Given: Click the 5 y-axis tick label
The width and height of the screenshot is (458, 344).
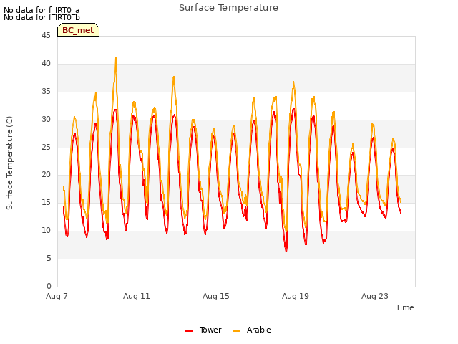Looking at the screenshot, I should click(x=49, y=258).
